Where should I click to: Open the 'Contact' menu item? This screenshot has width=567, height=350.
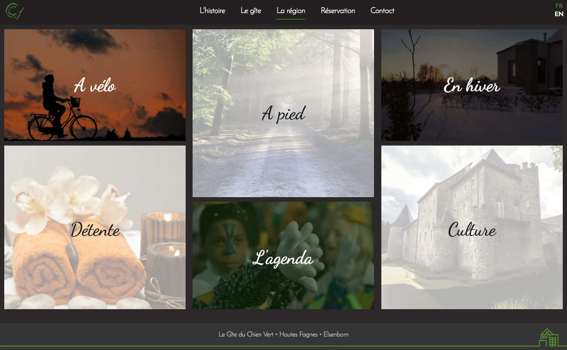pos(382,11)
